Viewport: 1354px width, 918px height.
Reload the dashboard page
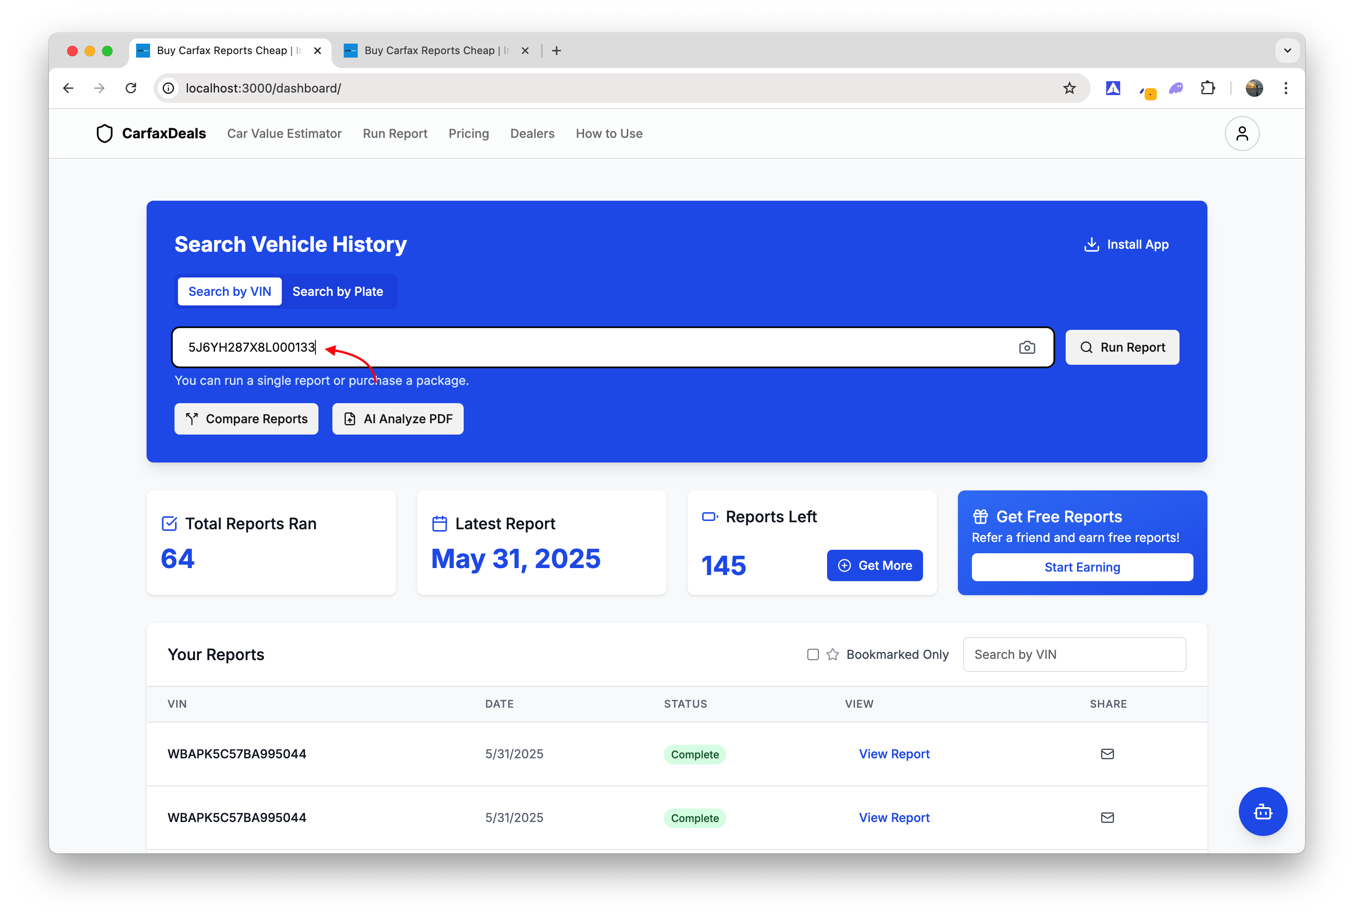tap(131, 88)
